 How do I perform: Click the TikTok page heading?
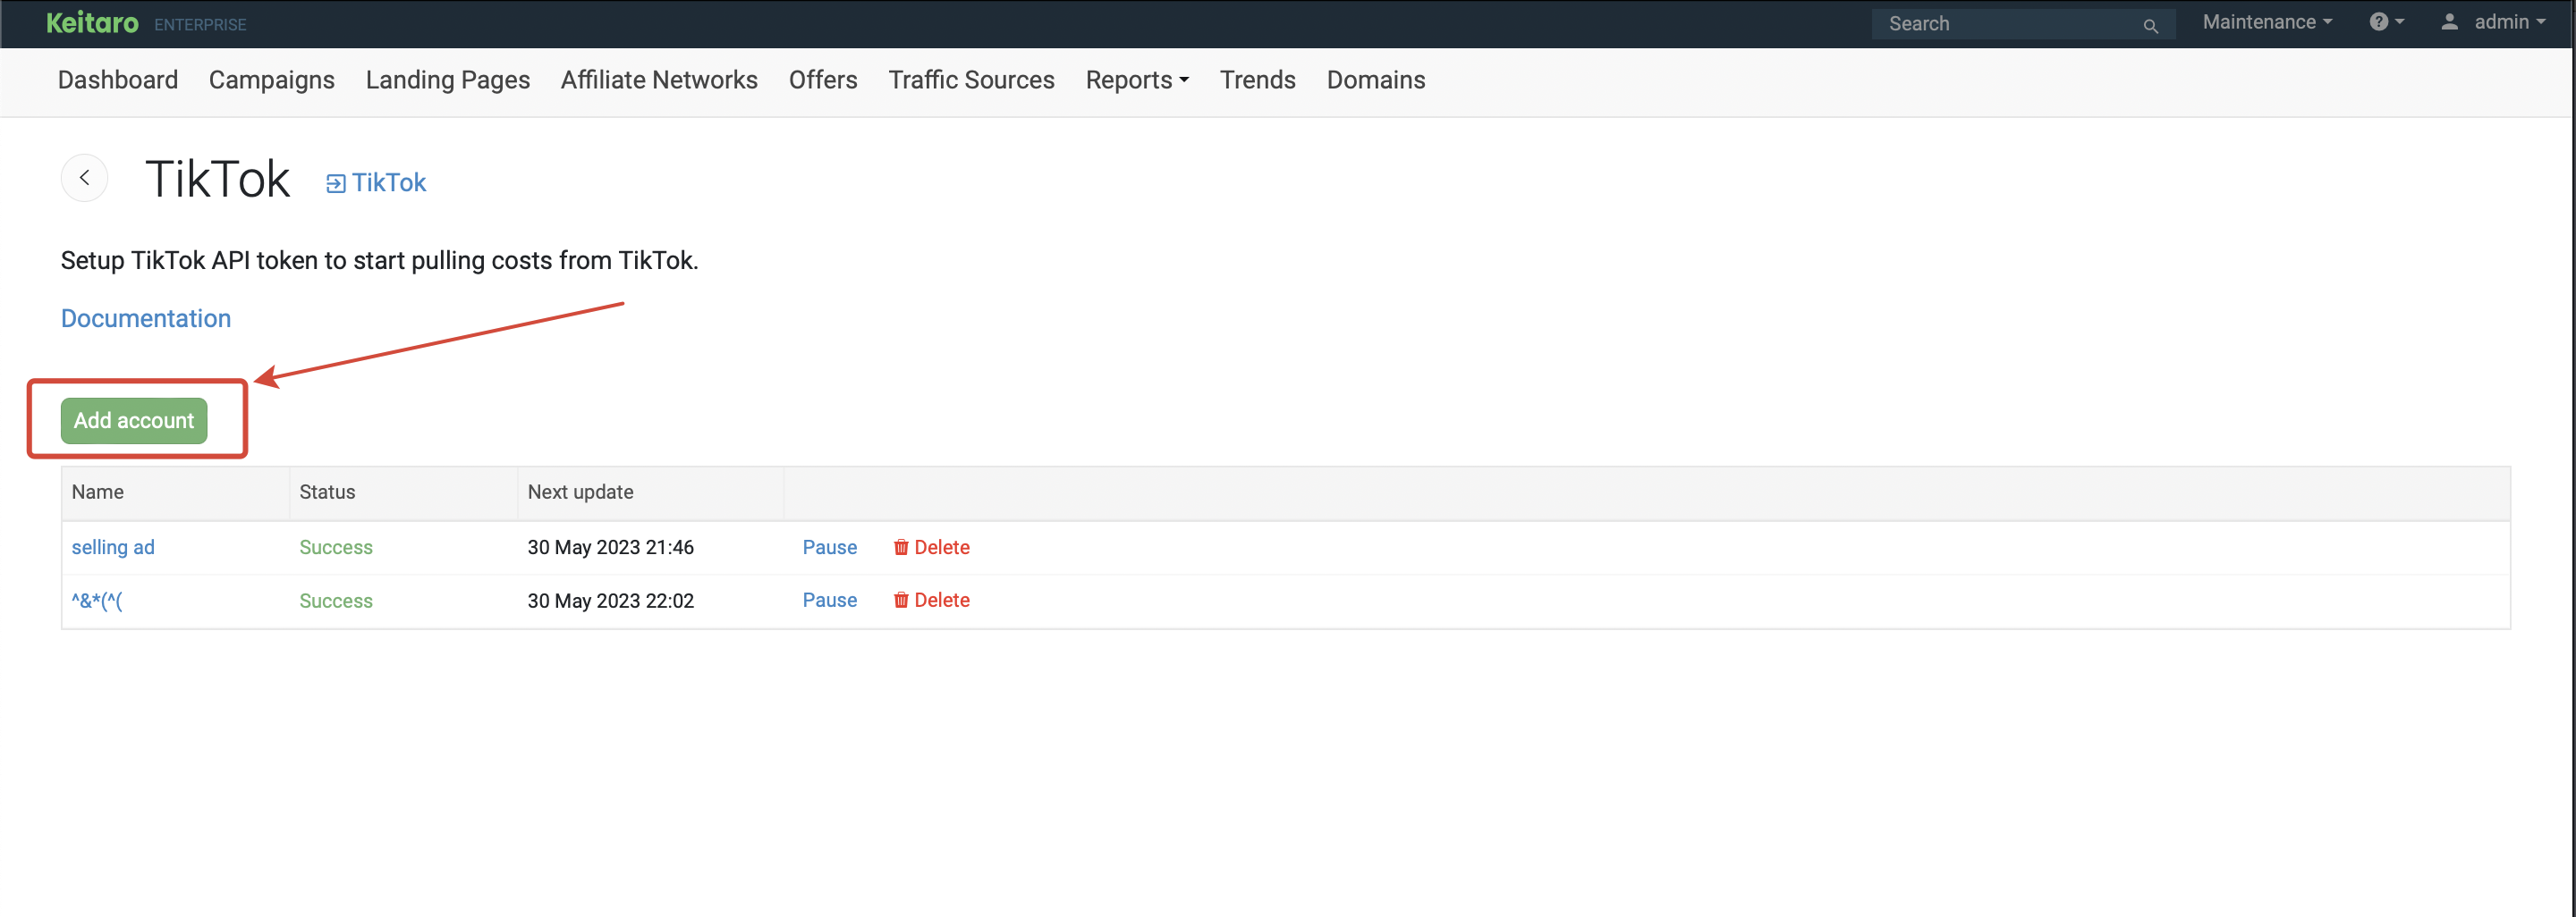[x=218, y=180]
